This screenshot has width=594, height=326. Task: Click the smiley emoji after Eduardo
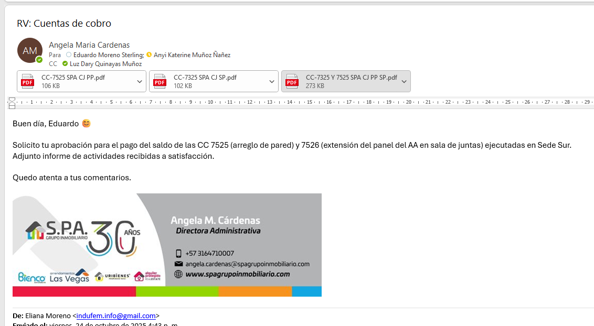point(87,124)
